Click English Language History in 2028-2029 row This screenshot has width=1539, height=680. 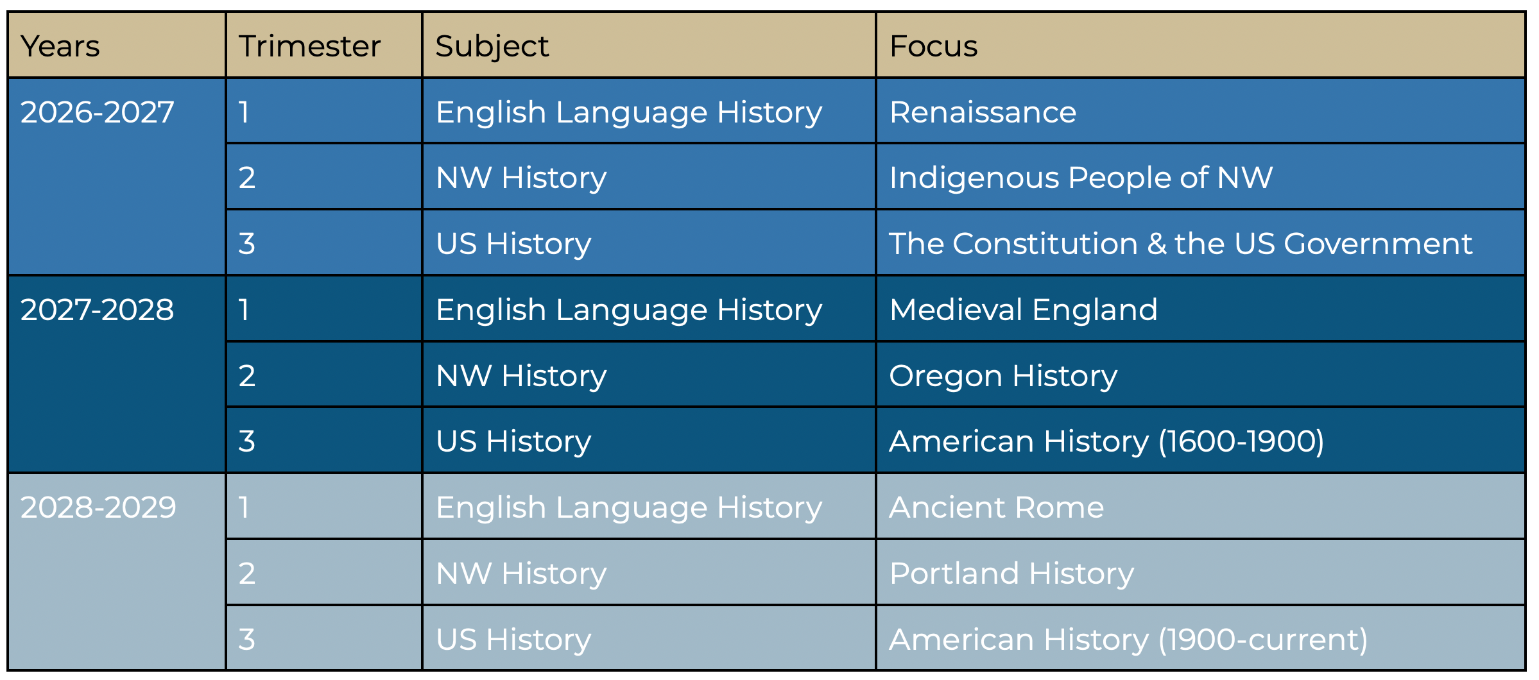649,507
